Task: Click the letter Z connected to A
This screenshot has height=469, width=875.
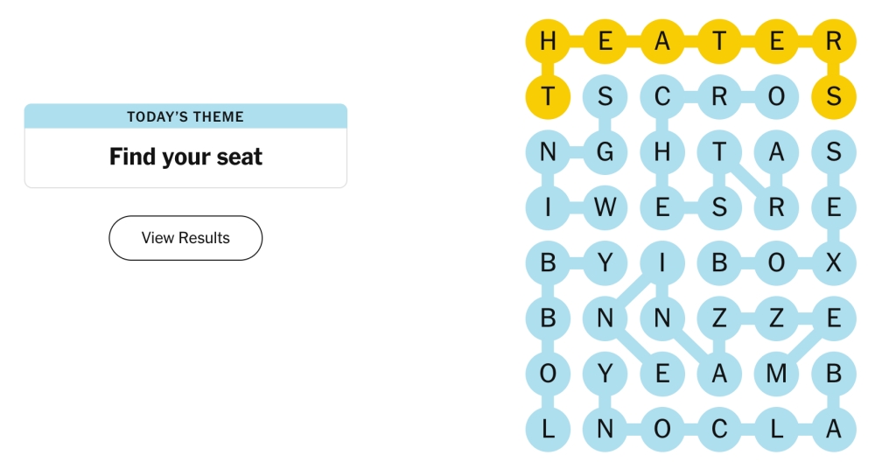Action: click(x=719, y=318)
